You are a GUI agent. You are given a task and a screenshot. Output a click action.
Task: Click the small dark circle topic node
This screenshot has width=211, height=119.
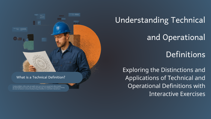15,38
